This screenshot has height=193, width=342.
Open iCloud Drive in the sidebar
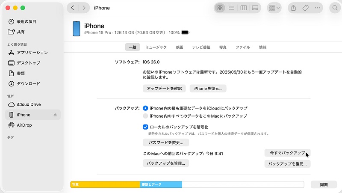coord(33,104)
